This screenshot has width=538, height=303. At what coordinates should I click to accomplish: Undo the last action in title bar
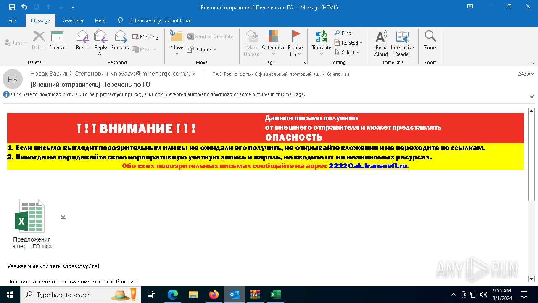(x=24, y=7)
